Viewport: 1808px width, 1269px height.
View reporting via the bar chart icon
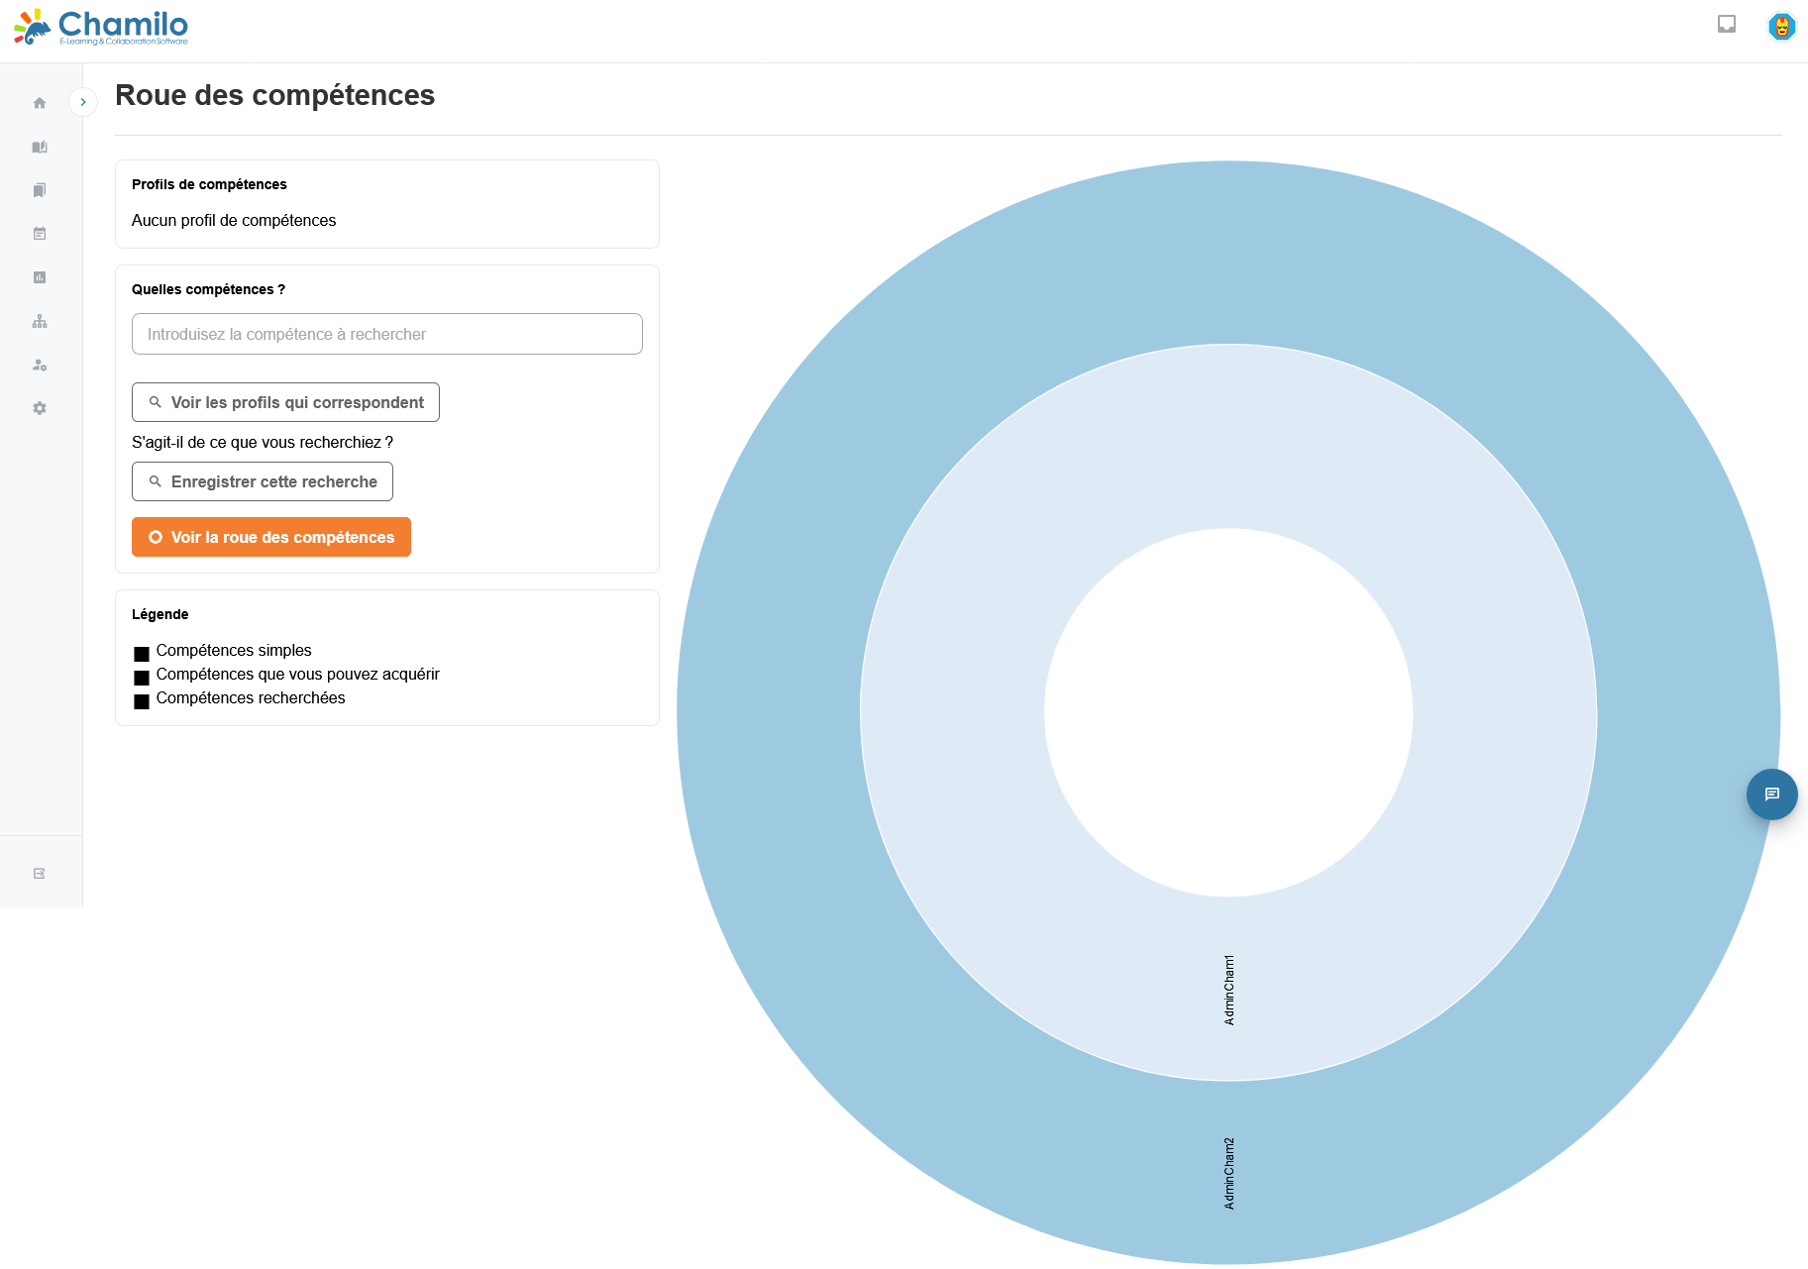pos(40,277)
